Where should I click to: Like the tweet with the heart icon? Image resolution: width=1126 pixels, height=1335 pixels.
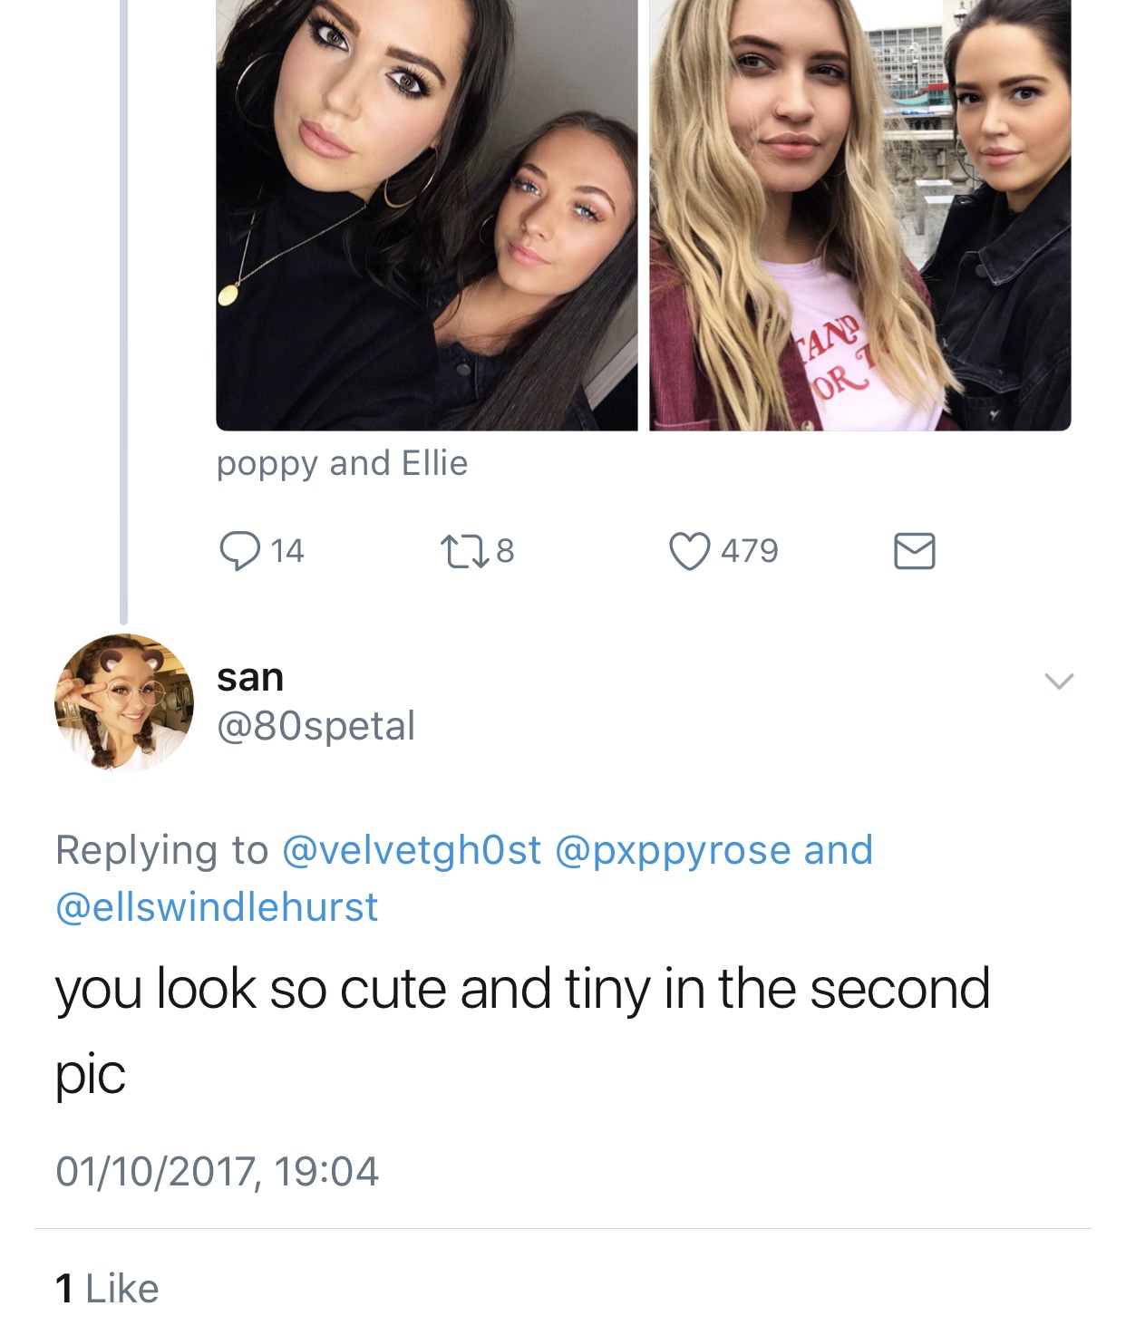[x=690, y=551]
